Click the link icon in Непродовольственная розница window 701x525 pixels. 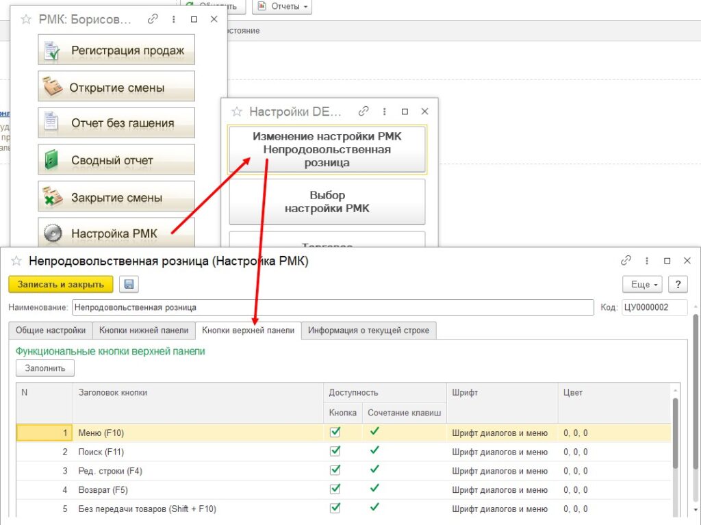tap(626, 261)
